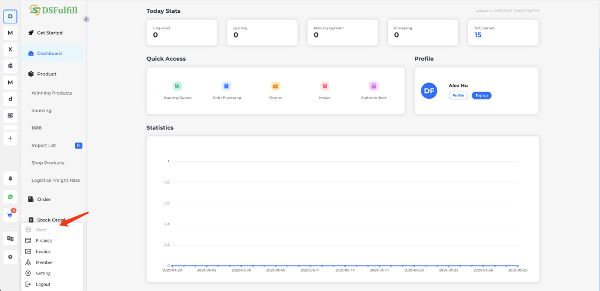Select Finance from the popup menu
This screenshot has width=600, height=291.
pos(44,241)
